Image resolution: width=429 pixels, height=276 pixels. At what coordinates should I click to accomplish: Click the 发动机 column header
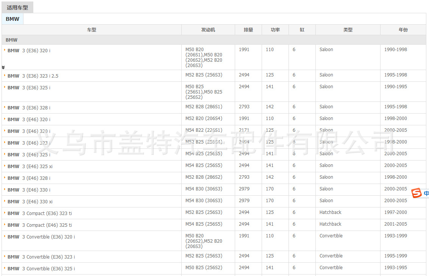[208, 30]
